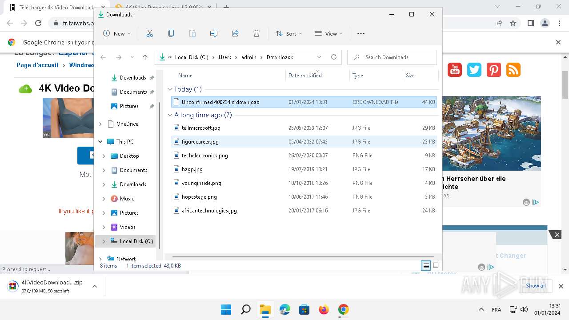569x320 pixels.
Task: Open the See more ellipsis menu
Action: pos(361,33)
